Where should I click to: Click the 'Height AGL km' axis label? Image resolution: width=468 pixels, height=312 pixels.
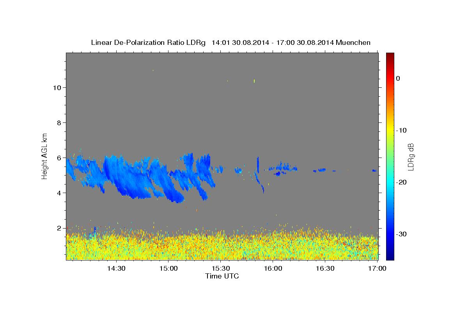coord(45,156)
